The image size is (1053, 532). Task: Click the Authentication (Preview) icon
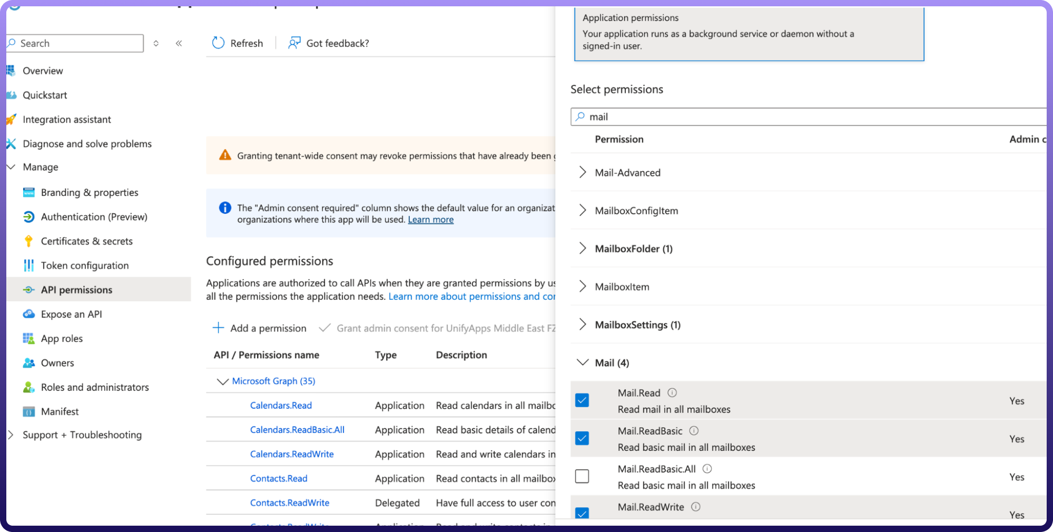tap(29, 216)
